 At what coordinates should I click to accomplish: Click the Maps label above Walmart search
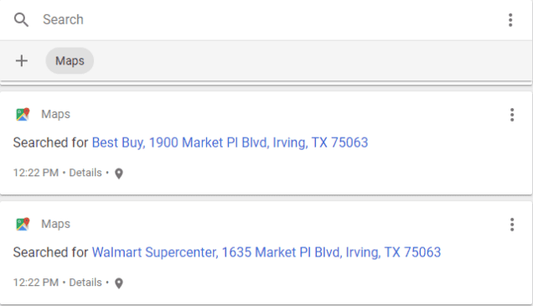coord(56,224)
